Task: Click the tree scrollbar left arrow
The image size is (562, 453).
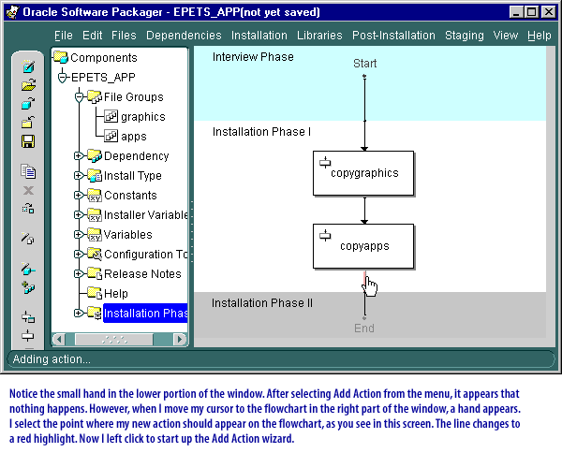Action: (x=59, y=339)
